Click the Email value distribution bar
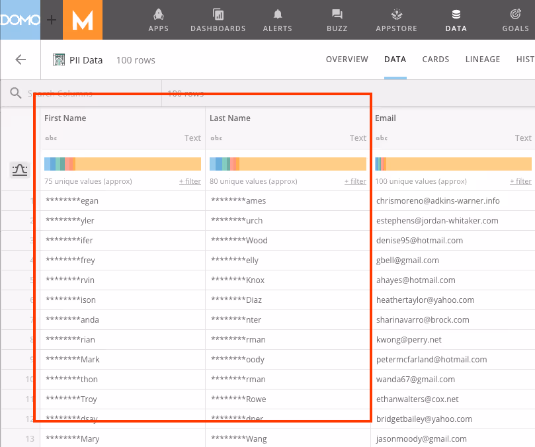 (453, 164)
